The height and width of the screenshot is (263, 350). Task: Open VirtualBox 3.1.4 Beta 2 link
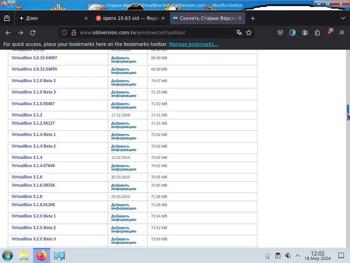(x=34, y=146)
